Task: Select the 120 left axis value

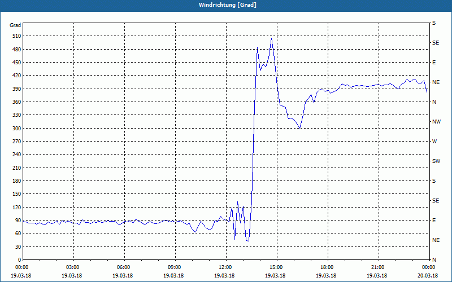Action: [x=17, y=207]
